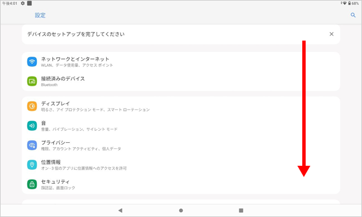Click the square notification icon in status bar
The image size is (362, 217).
pos(30,3)
